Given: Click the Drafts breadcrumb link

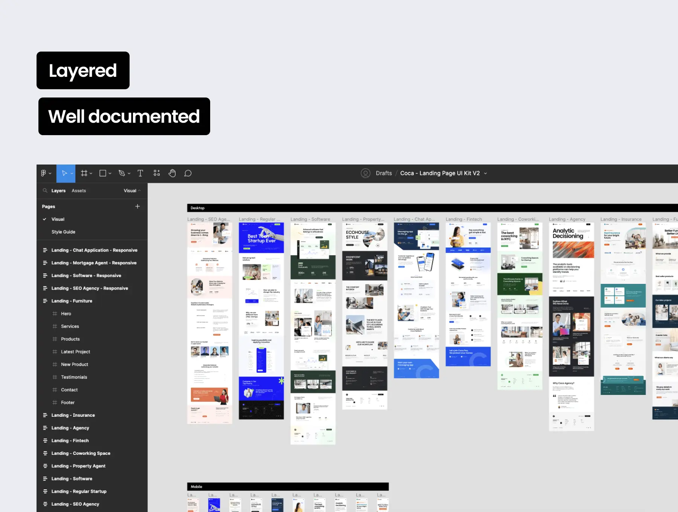Looking at the screenshot, I should pyautogui.click(x=383, y=173).
